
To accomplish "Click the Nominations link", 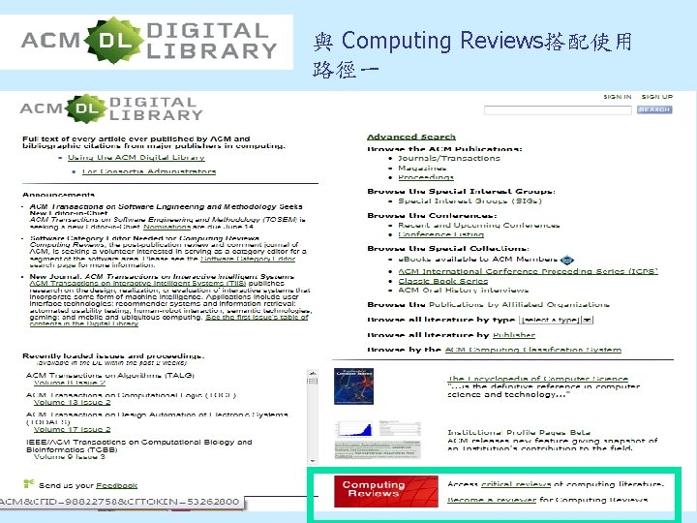I will pos(167,227).
